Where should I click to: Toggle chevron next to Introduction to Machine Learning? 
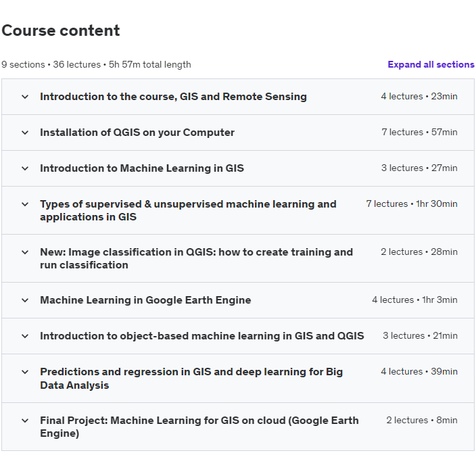point(25,168)
